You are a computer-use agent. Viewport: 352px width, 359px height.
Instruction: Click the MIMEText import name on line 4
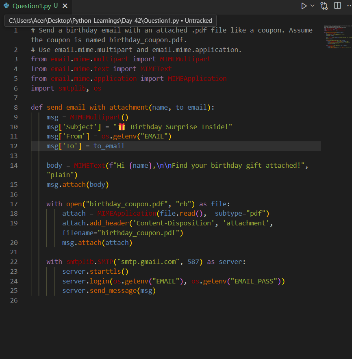[x=156, y=69]
